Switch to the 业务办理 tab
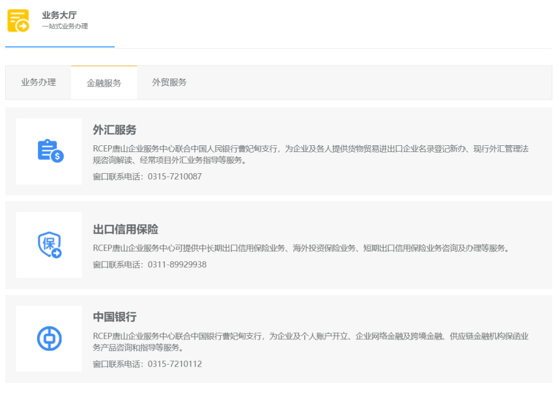 pyautogui.click(x=38, y=82)
